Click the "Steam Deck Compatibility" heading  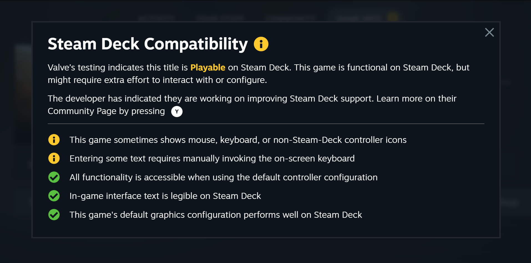tap(148, 44)
